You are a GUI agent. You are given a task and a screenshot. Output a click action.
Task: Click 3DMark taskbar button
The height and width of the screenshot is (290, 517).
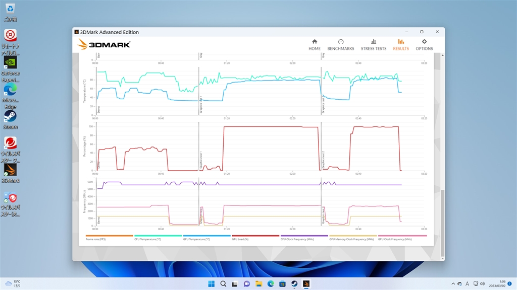(306, 283)
